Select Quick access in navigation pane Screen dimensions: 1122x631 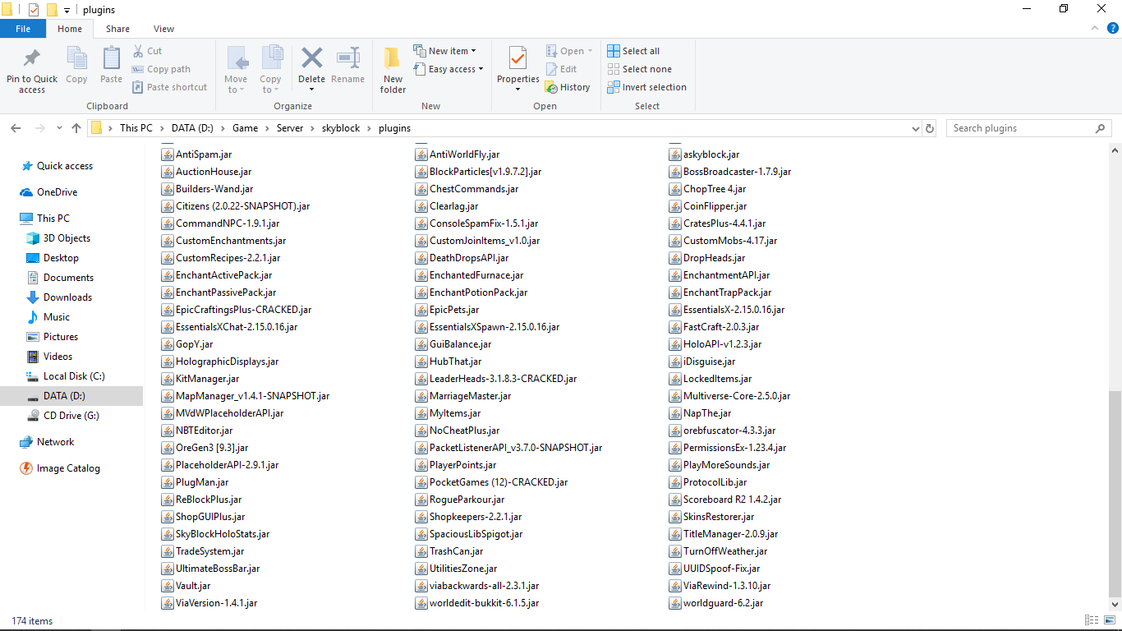(57, 166)
